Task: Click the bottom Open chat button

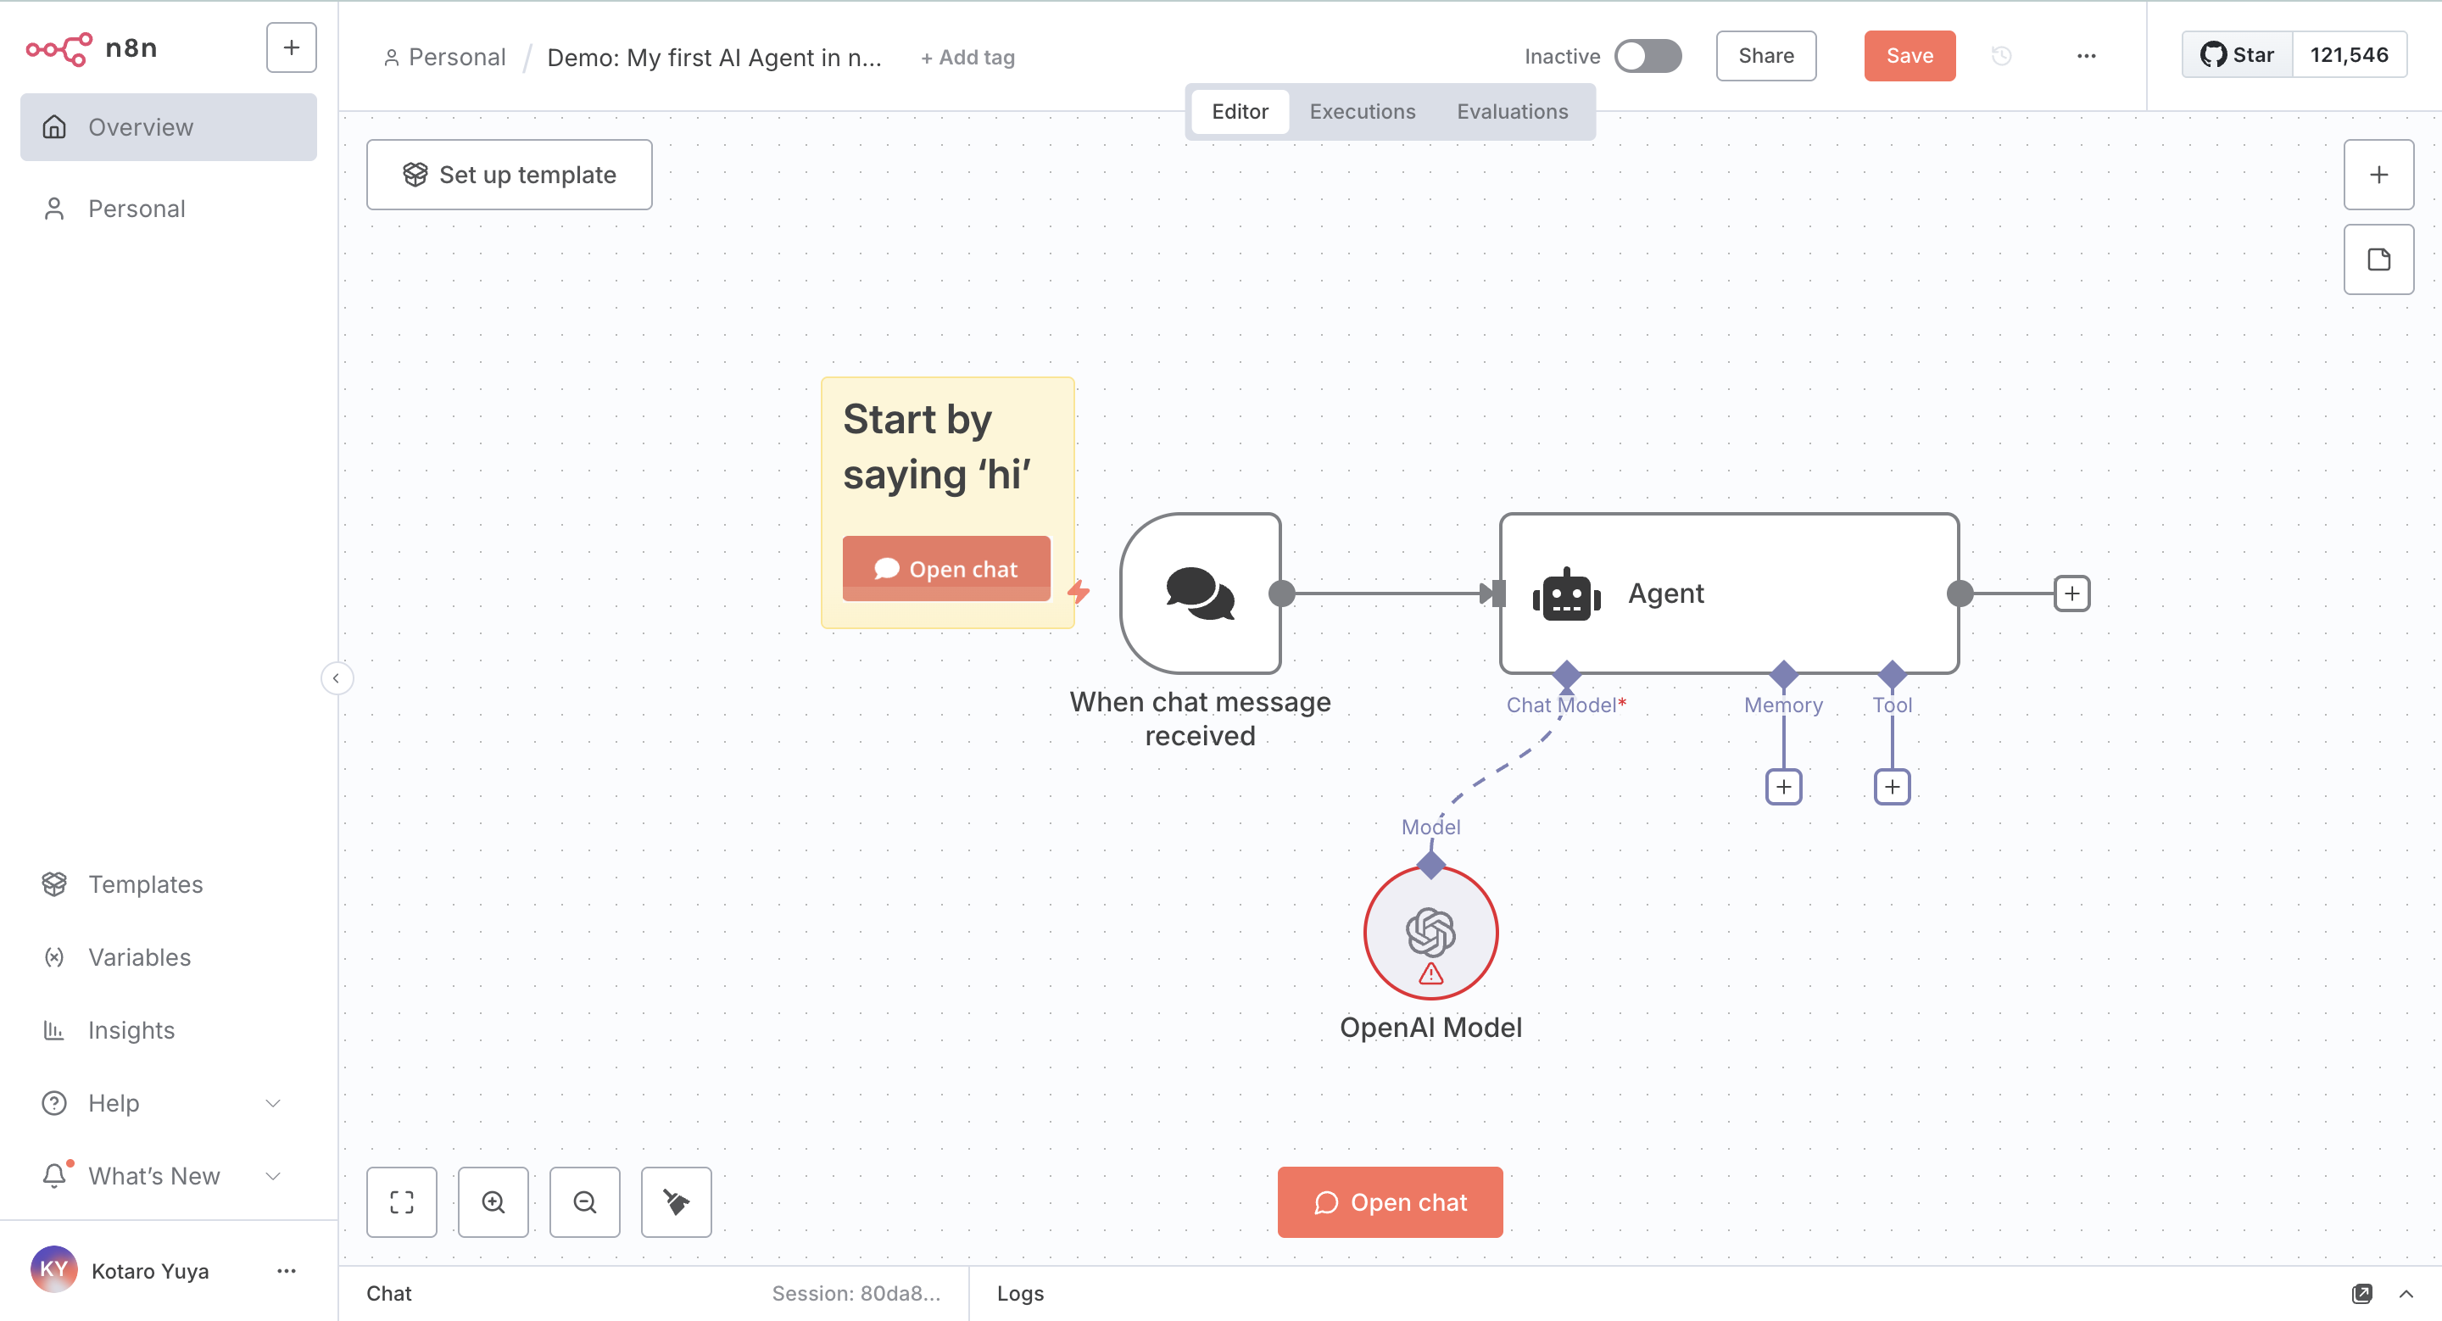Action: [1390, 1201]
